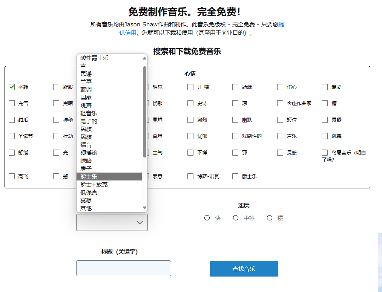The width and height of the screenshot is (382, 292).
Task: Toggle the 博萨-诺瓦 checkbox
Action: tap(190, 176)
